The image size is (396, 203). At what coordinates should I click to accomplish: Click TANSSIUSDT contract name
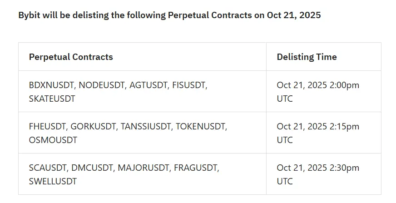[145, 126]
